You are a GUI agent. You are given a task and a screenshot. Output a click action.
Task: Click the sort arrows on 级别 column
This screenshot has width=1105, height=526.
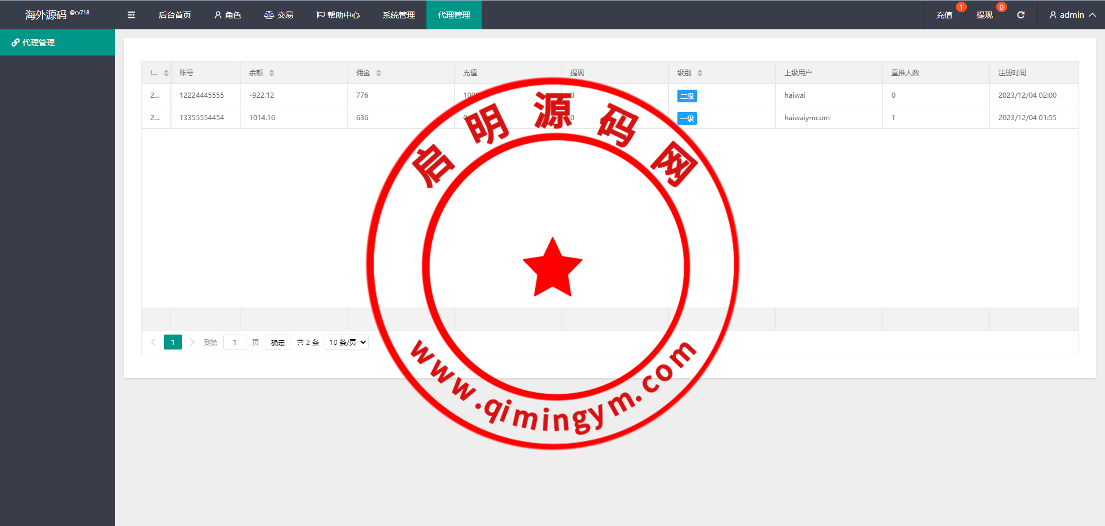[x=700, y=73]
